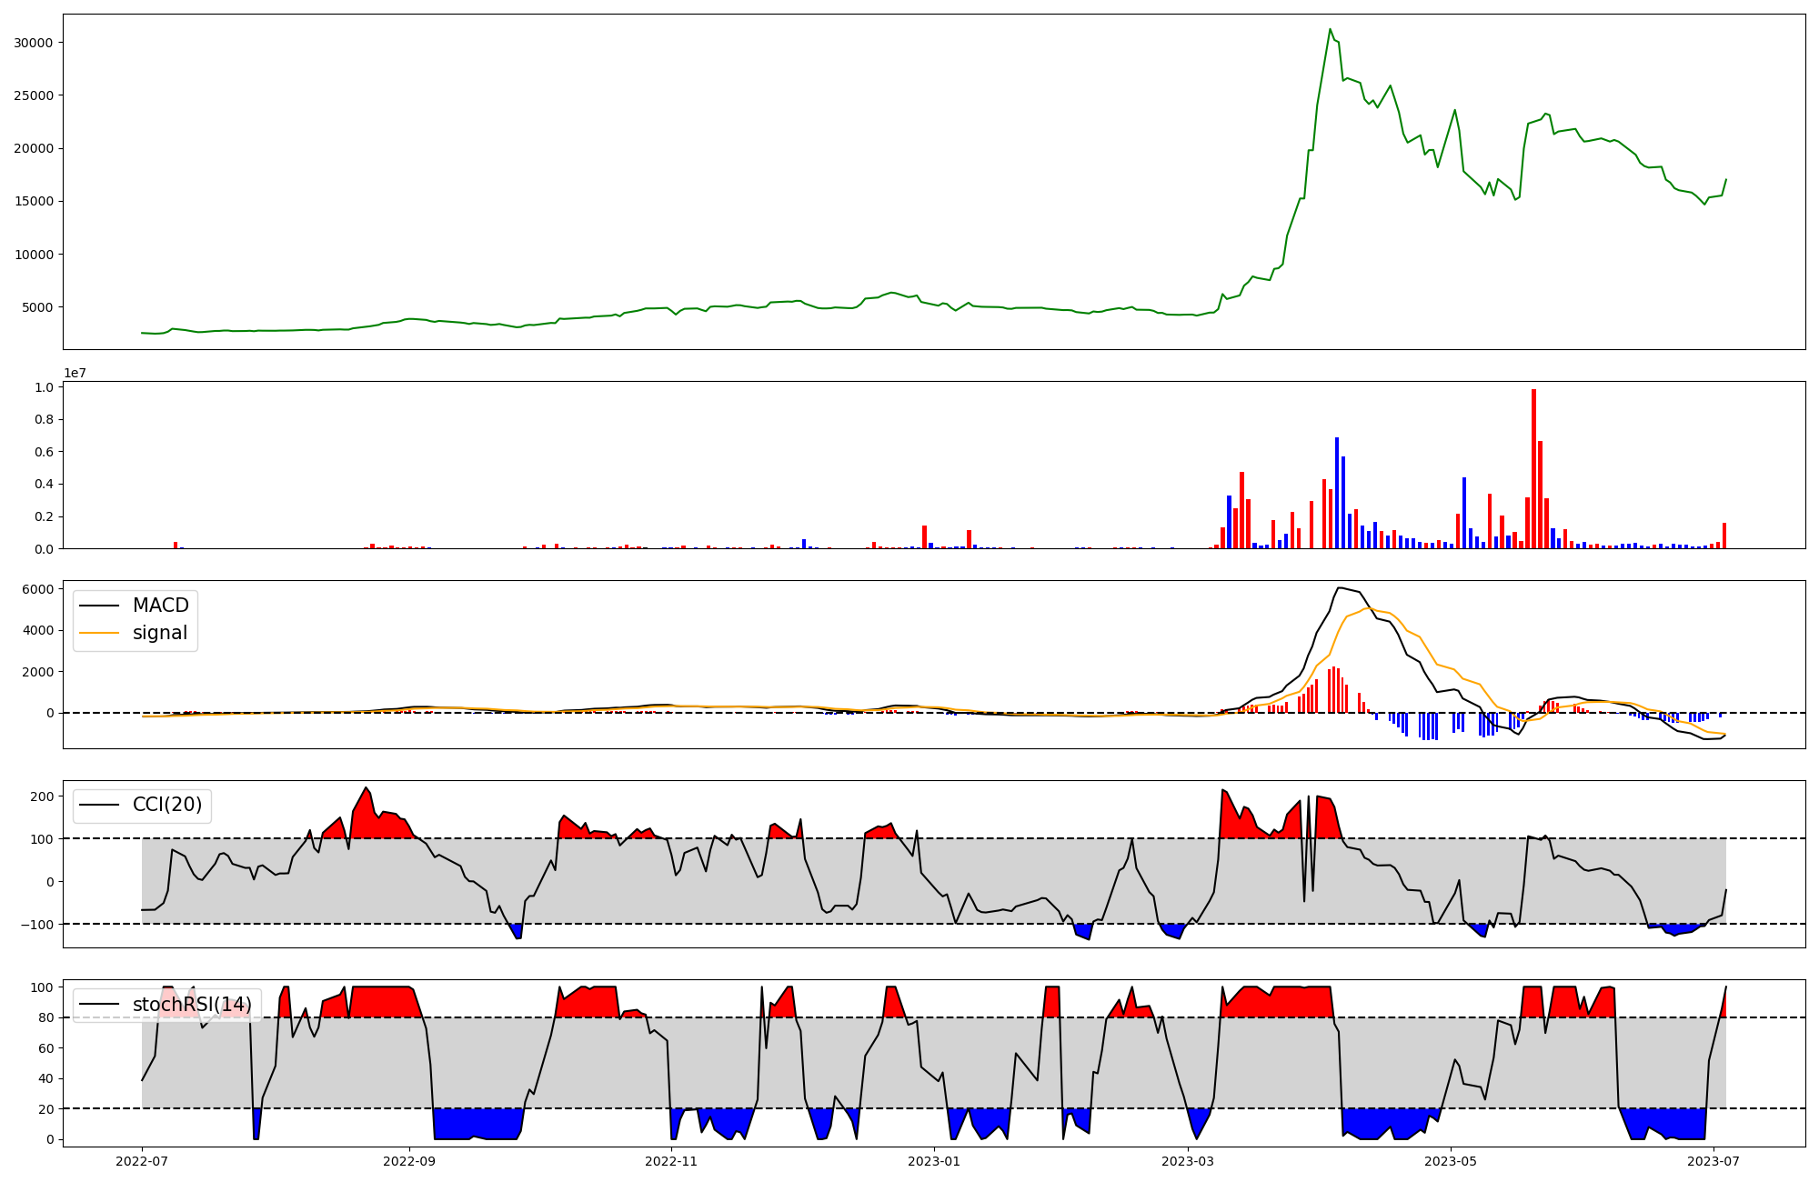The height and width of the screenshot is (1182, 1819).
Task: Click the 2022-07 x-axis date label
Action: pos(142,1161)
